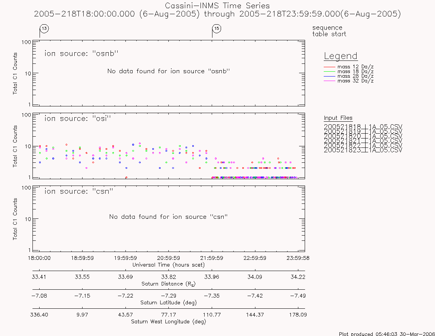Click the 'ion source: "osi"' panel label
Screen dimensions: 435x336
click(78, 118)
